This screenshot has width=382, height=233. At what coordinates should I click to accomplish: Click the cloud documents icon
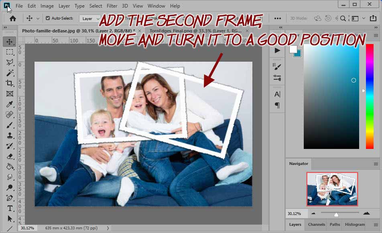pyautogui.click(x=318, y=18)
